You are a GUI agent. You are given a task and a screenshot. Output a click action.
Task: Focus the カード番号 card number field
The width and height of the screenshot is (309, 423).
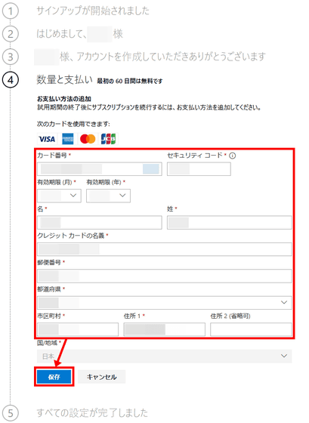[x=100, y=169]
